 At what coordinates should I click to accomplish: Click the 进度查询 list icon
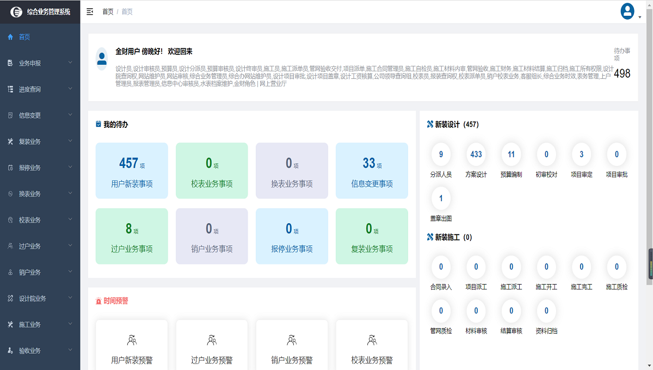(10, 89)
